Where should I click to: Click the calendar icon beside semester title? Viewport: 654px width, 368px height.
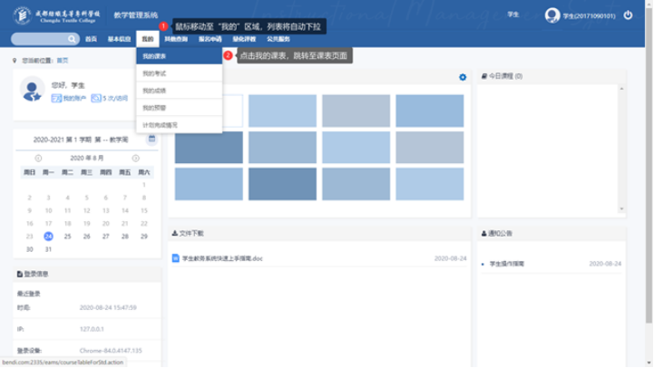click(x=151, y=140)
